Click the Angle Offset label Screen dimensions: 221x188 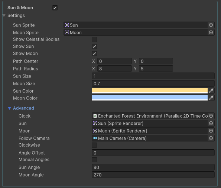click(32, 153)
